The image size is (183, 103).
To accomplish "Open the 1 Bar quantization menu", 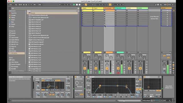I will [40, 5].
